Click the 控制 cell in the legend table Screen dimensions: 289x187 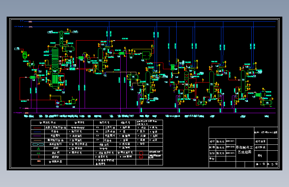coord(155,136)
